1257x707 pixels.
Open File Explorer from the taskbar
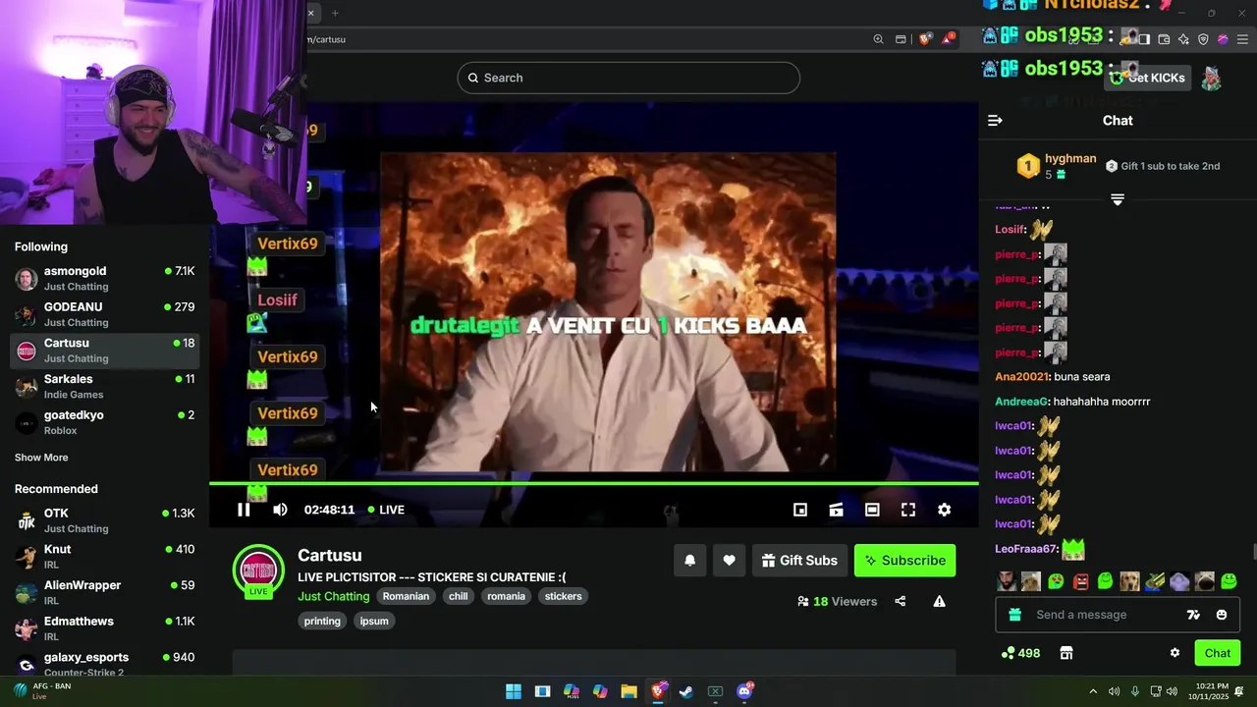[x=628, y=691]
